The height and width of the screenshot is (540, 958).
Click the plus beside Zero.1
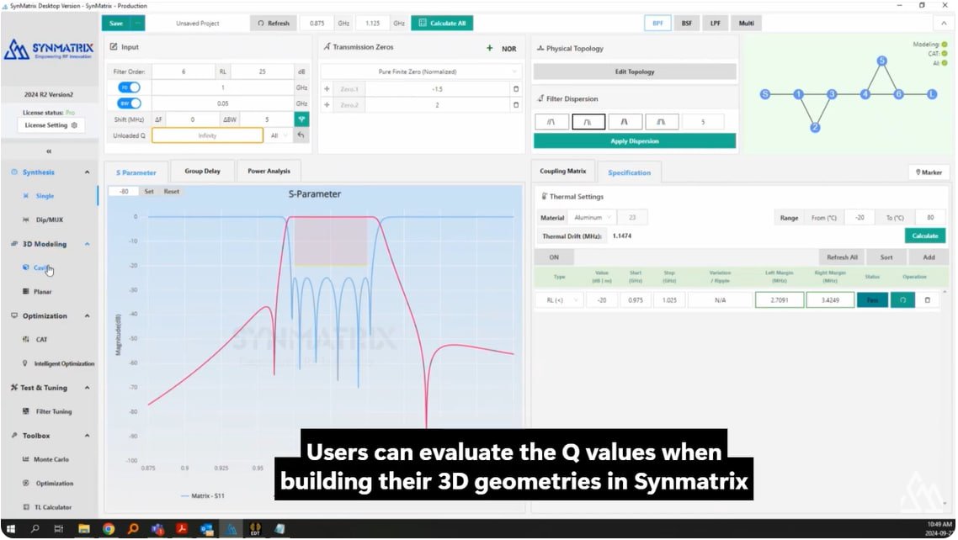[x=327, y=89]
